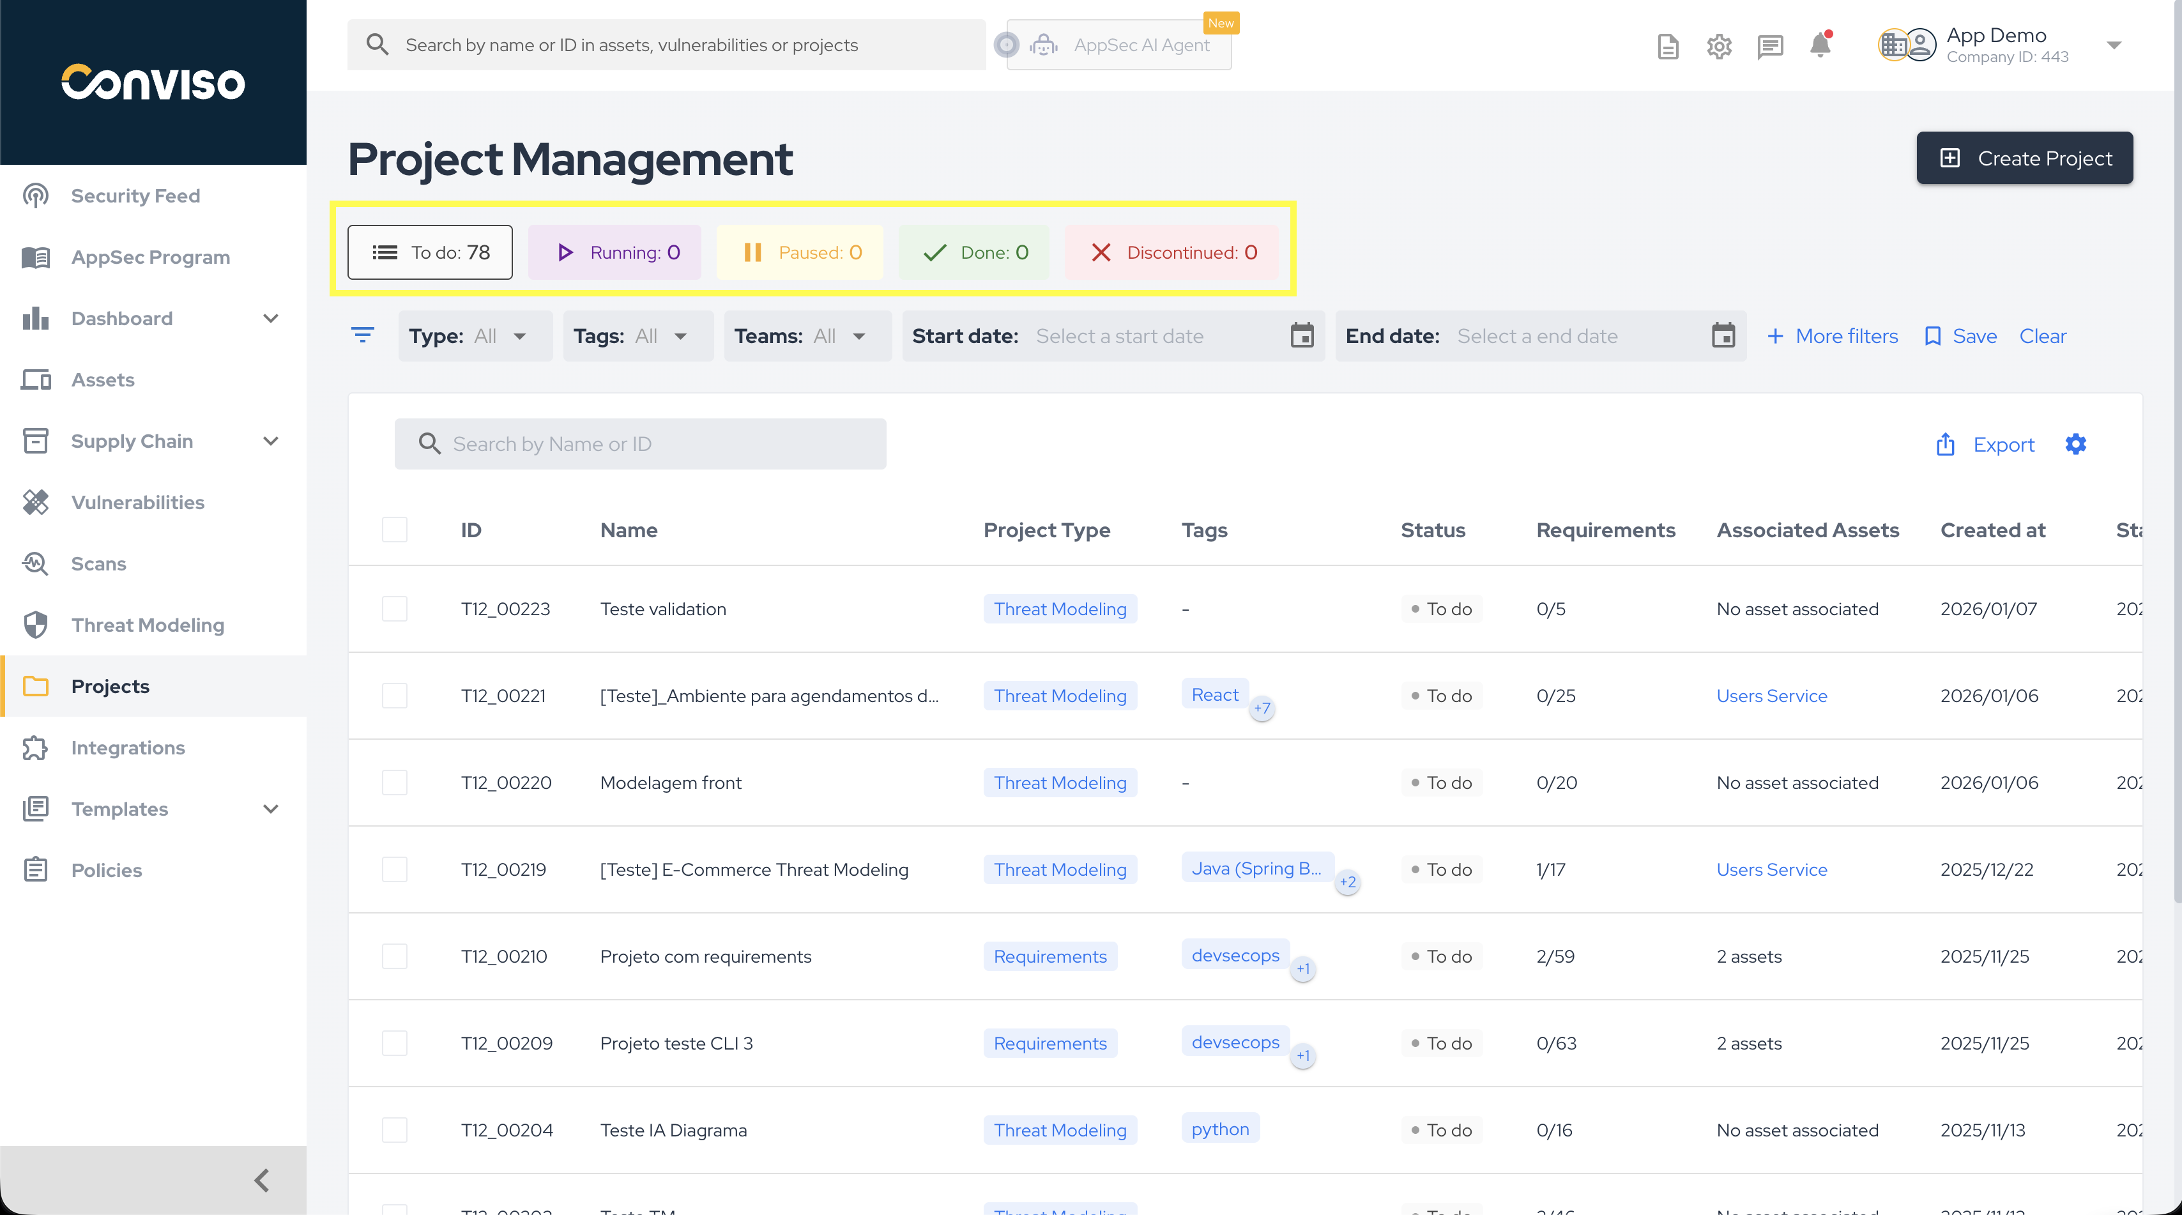
Task: Click table column settings gear icon
Action: pos(2075,444)
